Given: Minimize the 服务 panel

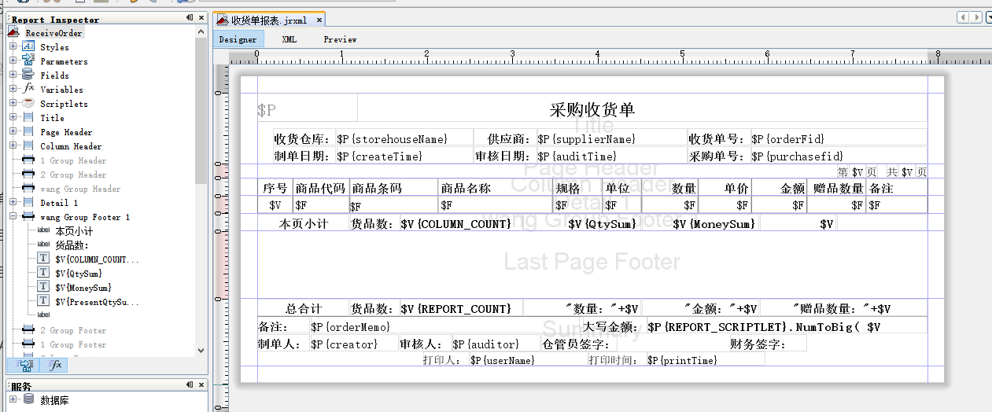Looking at the screenshot, I should (x=190, y=385).
